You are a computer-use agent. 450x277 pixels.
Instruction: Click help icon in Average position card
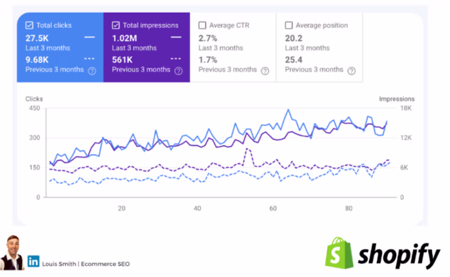click(x=351, y=71)
